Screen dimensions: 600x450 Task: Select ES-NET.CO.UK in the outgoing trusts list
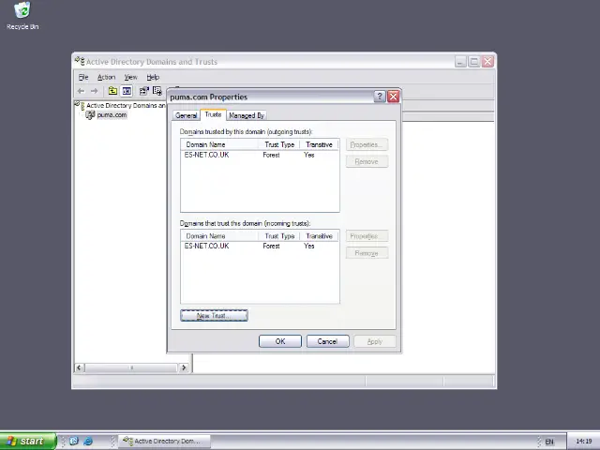click(206, 155)
